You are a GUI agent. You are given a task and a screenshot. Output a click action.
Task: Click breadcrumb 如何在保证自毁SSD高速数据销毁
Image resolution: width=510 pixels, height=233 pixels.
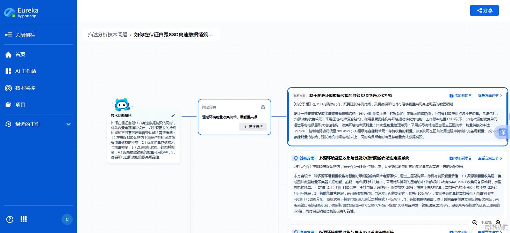pos(173,35)
